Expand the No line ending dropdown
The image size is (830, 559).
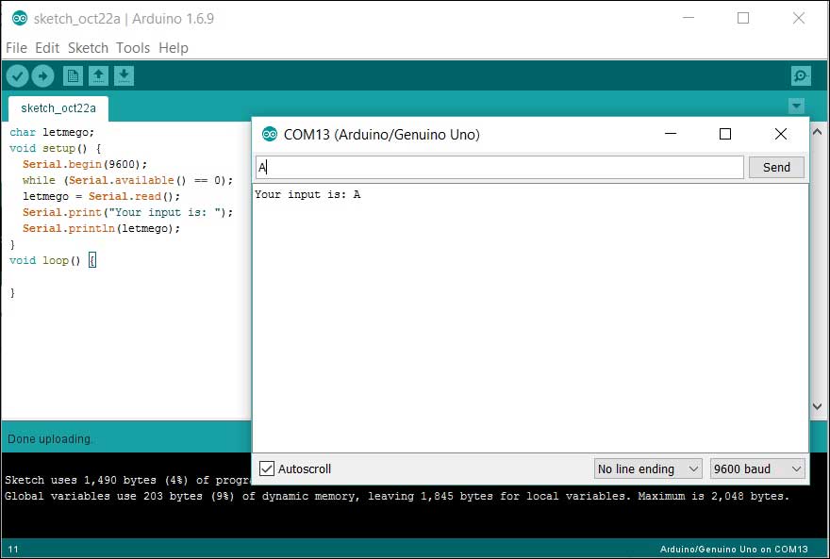pos(648,469)
